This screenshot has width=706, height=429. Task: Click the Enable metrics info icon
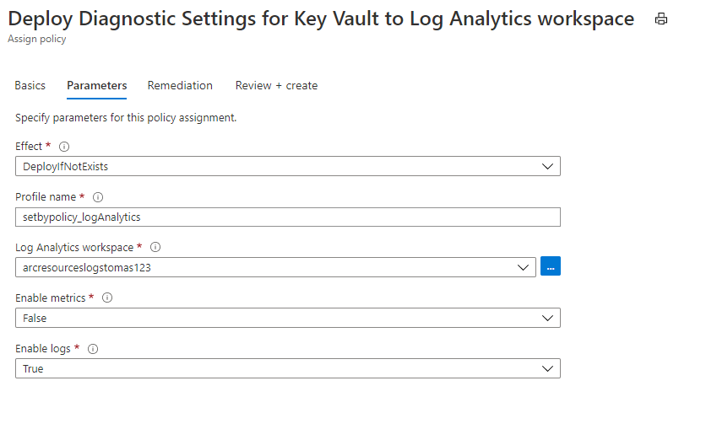pyautogui.click(x=107, y=298)
